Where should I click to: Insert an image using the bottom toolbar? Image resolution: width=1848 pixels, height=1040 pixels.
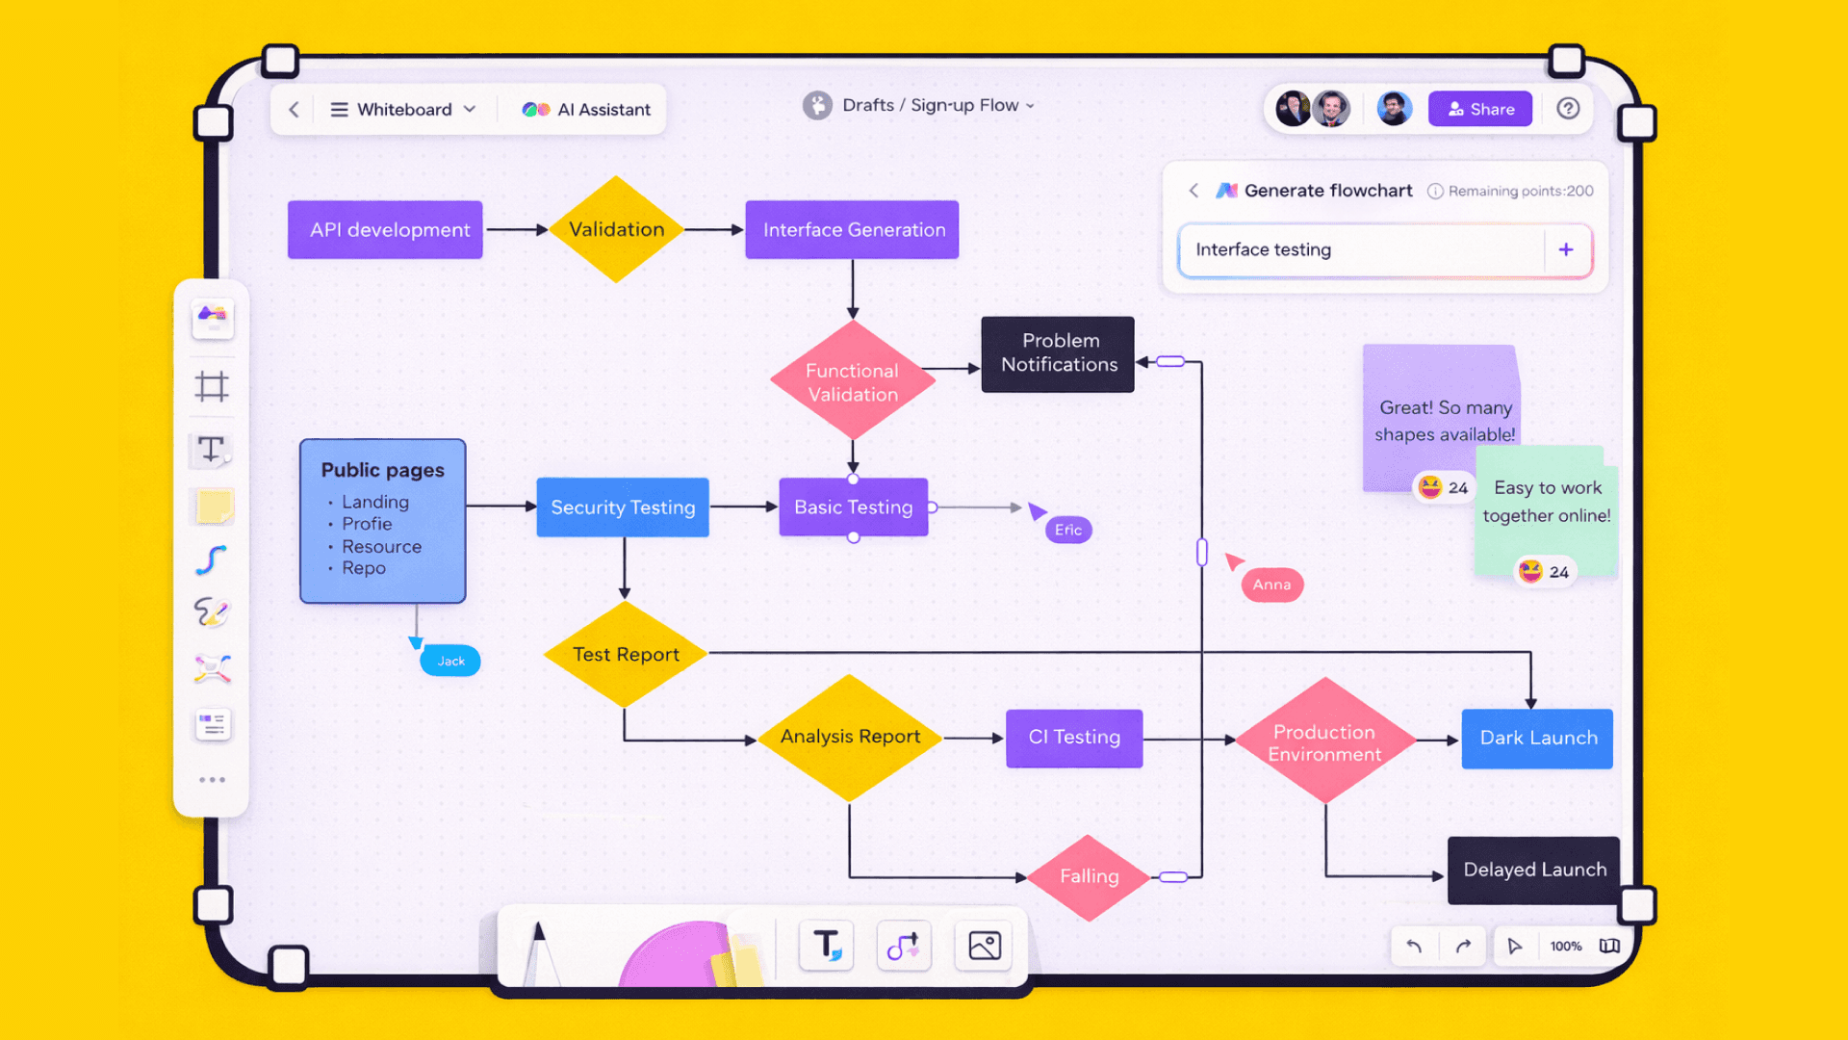983,946
